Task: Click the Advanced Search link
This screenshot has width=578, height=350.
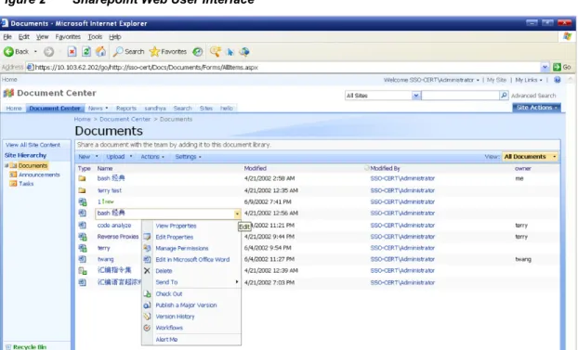Action: pos(533,96)
